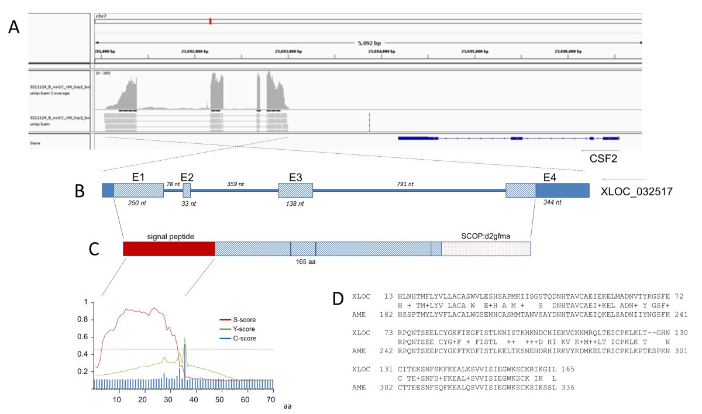Click the AME alignment row starting at residue 182
This screenshot has width=702, height=414.
coord(520,315)
